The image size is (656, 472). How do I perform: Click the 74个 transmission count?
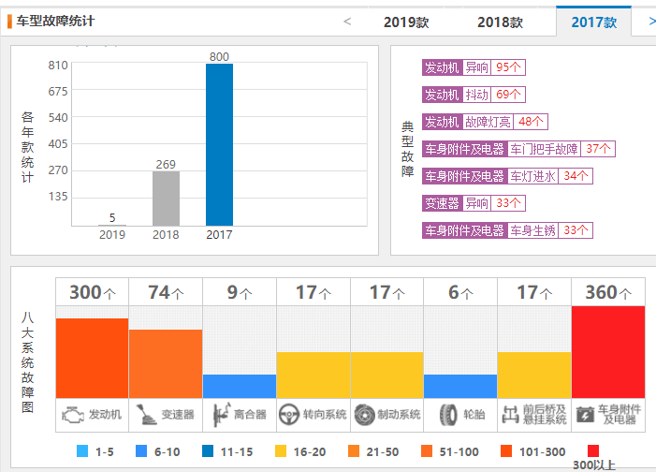tap(166, 292)
